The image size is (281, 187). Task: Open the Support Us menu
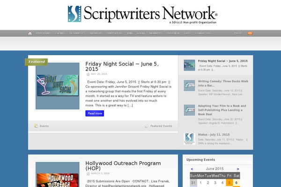115,33
